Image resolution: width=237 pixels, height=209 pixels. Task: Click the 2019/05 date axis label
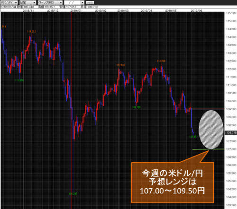(171, 11)
